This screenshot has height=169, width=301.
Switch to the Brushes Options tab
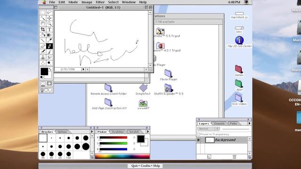tap(62, 132)
